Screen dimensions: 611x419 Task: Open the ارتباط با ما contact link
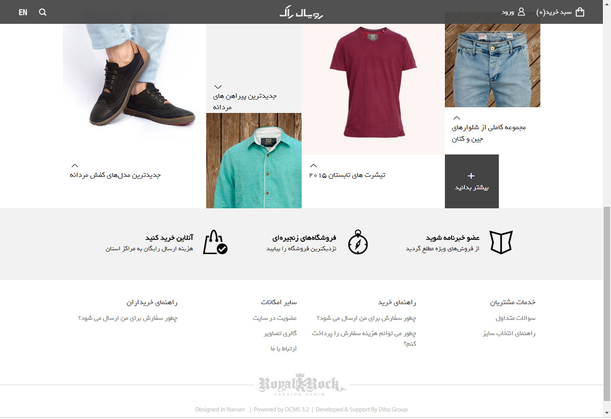coord(284,348)
